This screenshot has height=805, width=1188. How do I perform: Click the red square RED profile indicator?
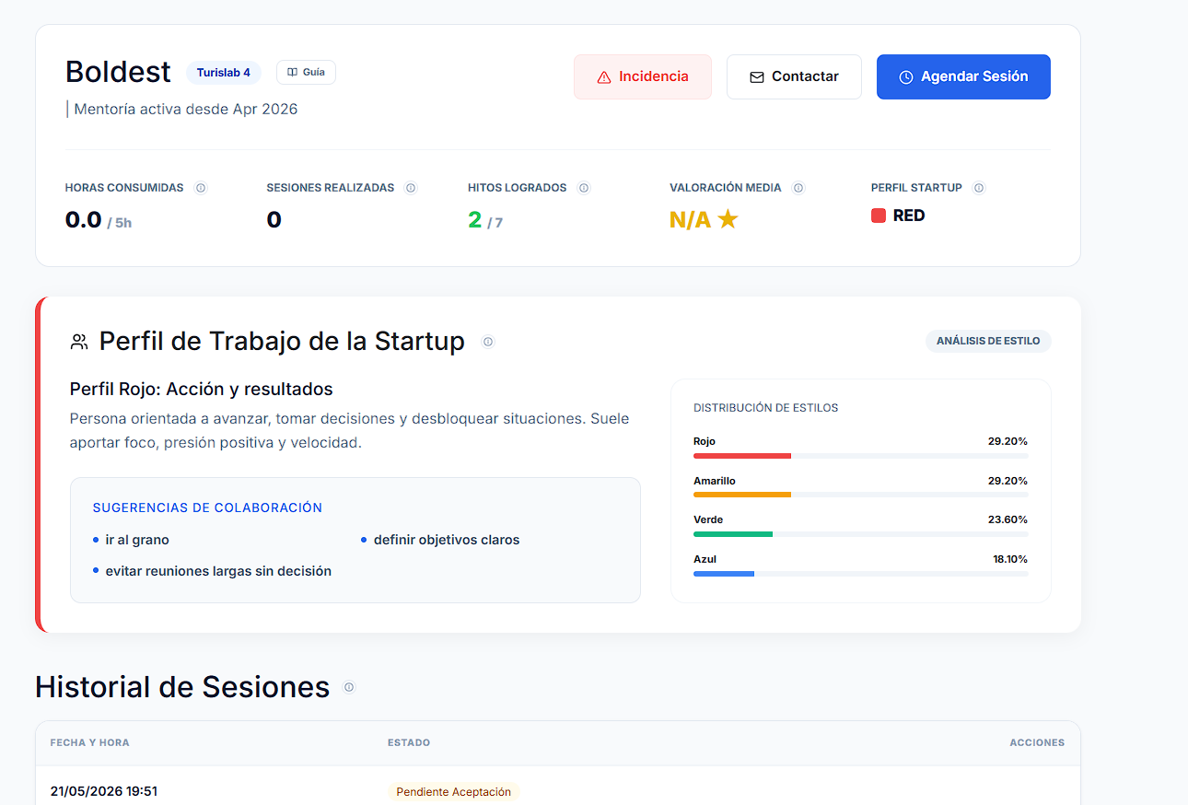tap(879, 216)
